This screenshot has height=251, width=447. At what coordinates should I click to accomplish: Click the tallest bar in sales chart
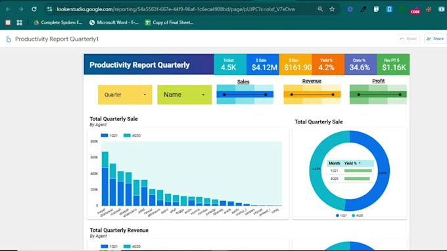[105, 179]
